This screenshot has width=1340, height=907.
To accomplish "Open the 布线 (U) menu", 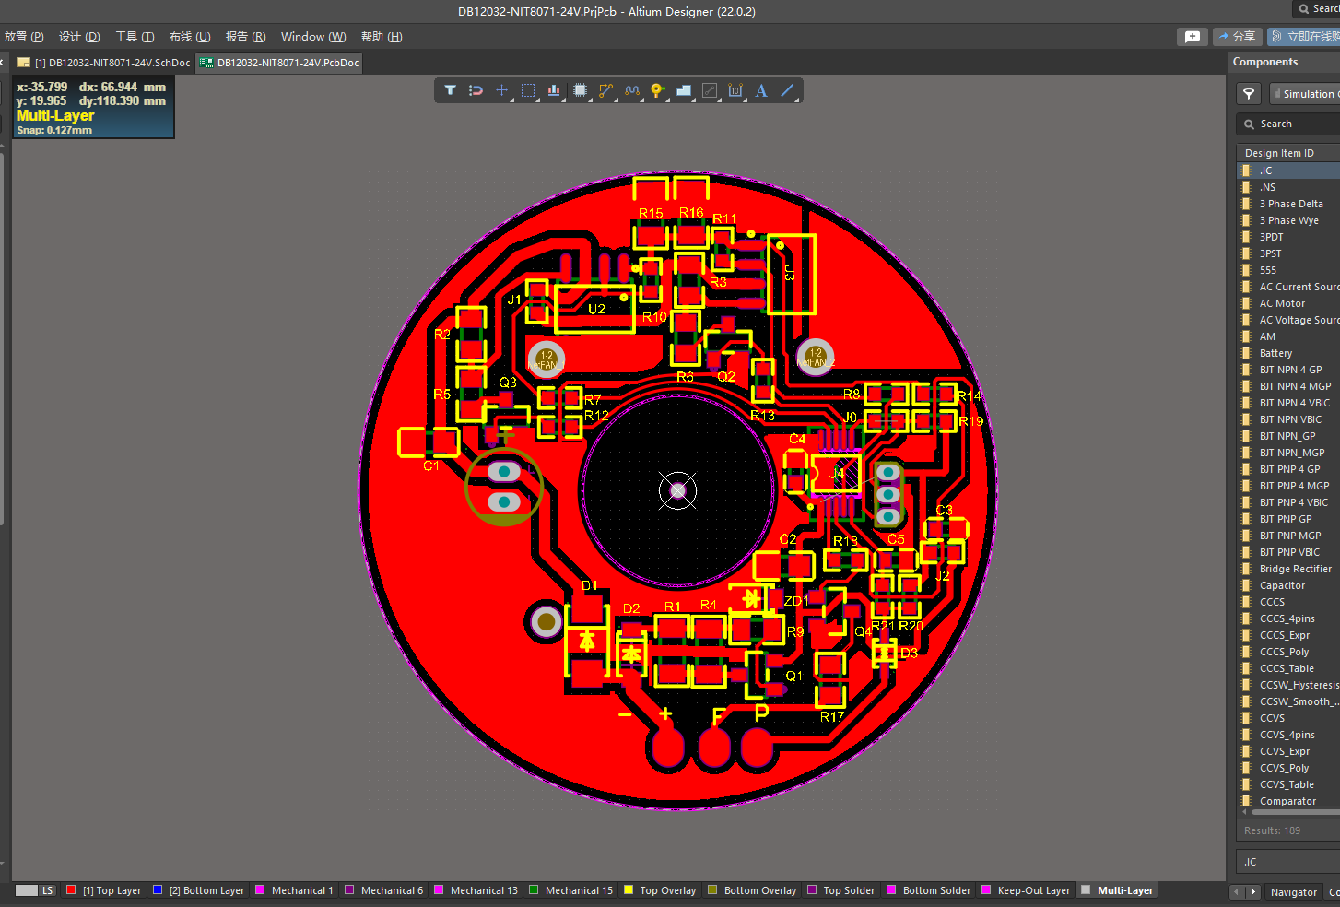I will point(190,37).
